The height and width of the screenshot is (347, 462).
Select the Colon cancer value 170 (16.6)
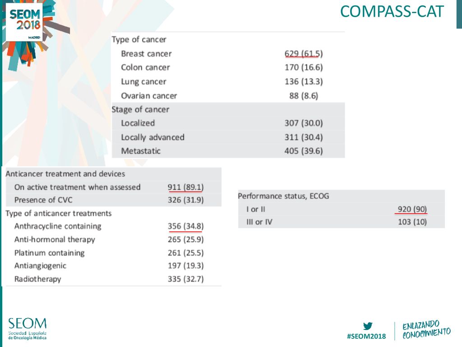304,68
